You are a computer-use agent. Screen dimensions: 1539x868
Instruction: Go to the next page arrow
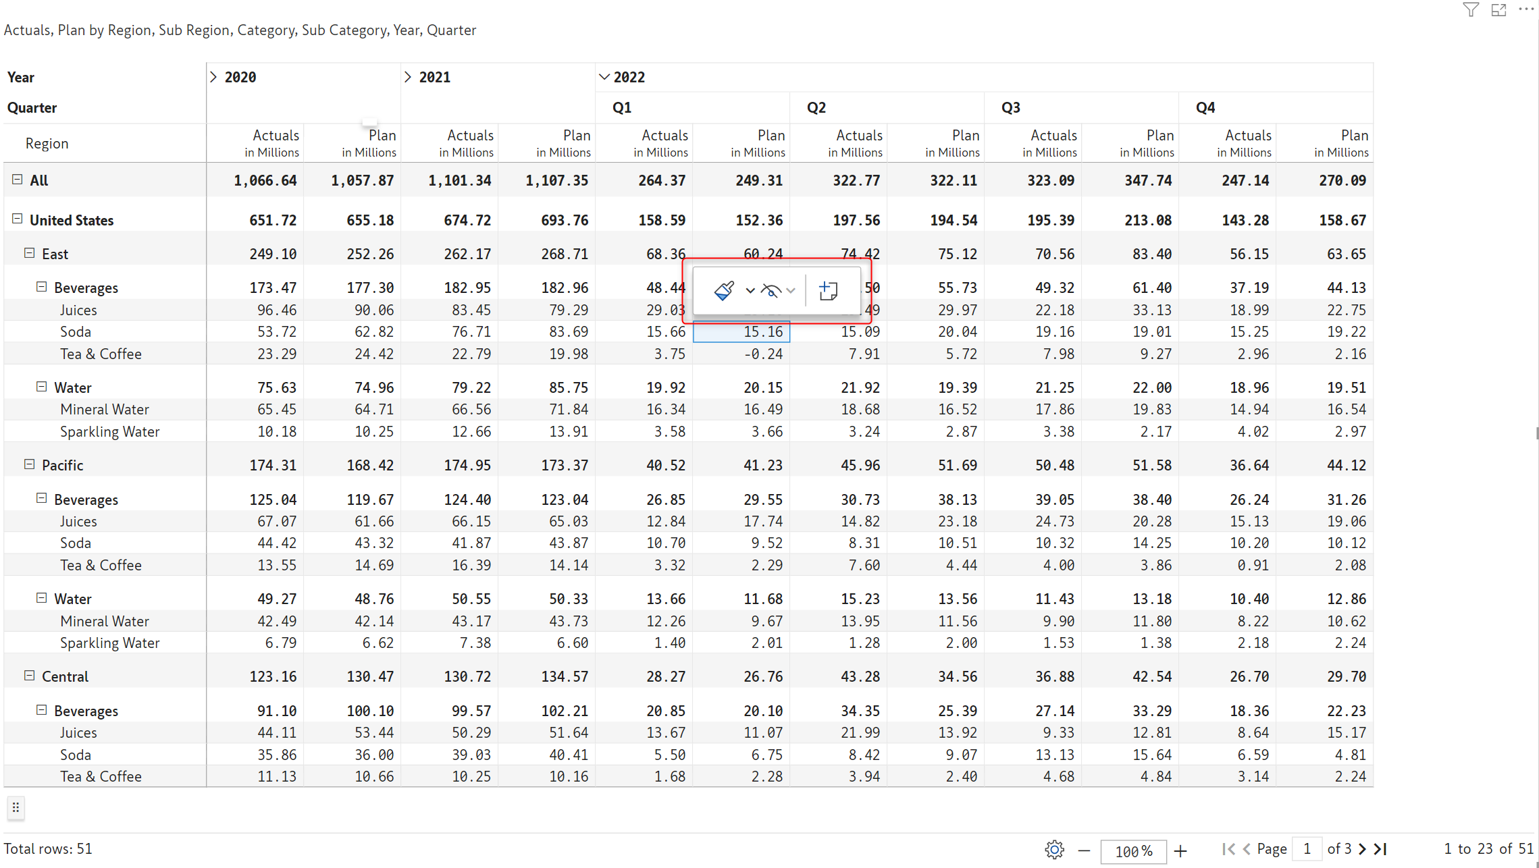(1362, 849)
